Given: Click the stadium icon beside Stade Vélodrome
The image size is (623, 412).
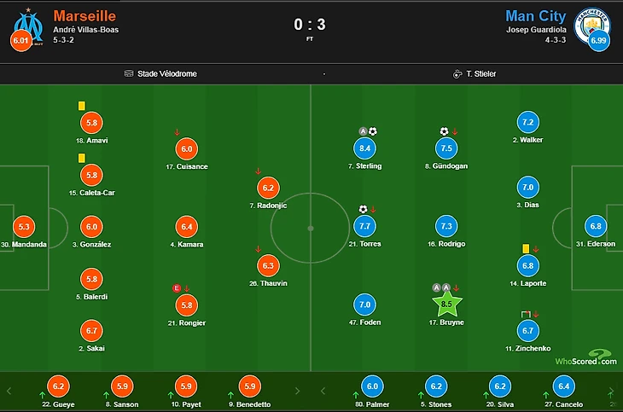Looking at the screenshot, I should pos(129,73).
